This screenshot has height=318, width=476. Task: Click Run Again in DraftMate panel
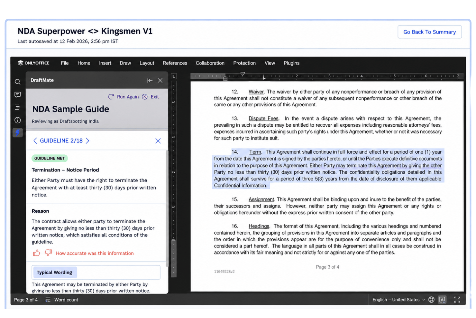click(124, 97)
